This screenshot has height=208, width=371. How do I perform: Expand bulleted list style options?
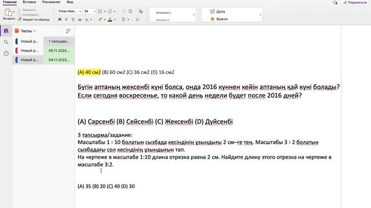coord(105,12)
